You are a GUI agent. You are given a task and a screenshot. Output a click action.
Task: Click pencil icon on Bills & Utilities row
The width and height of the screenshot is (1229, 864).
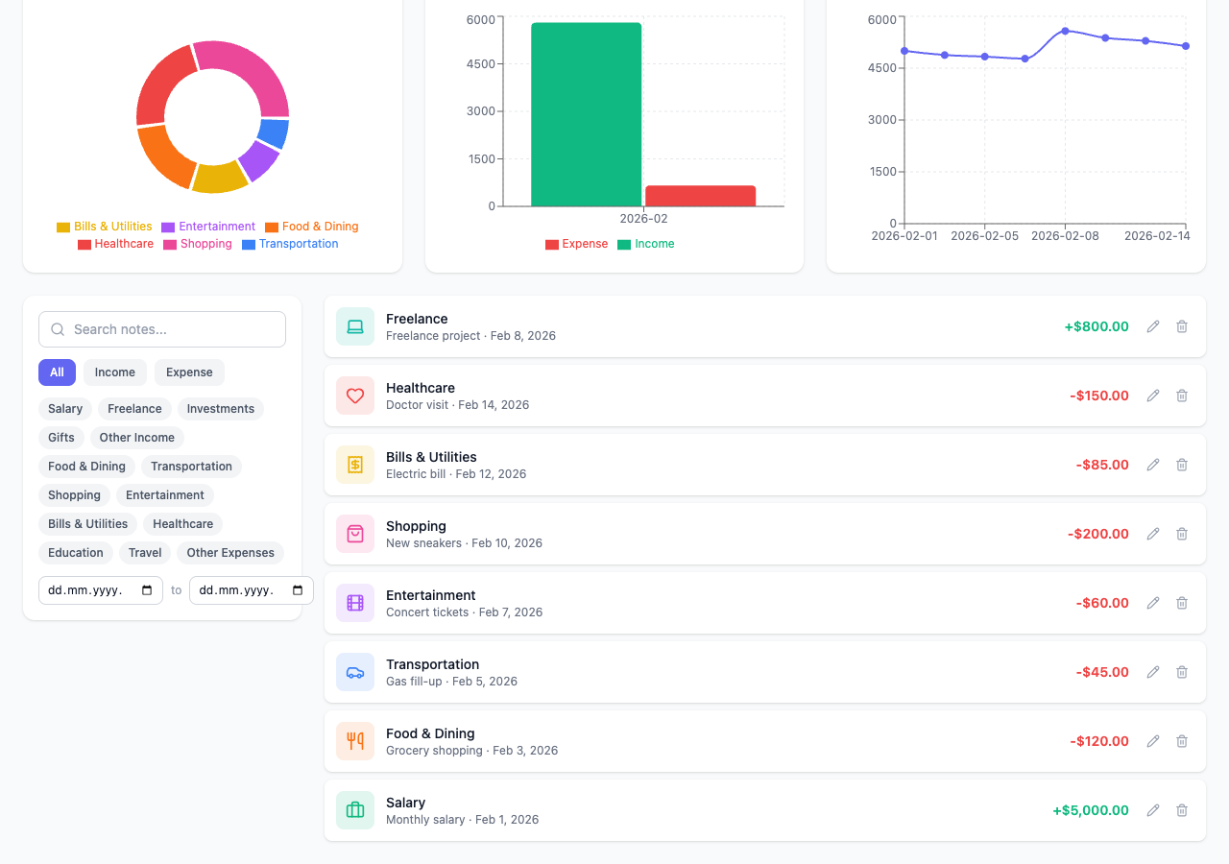coord(1153,465)
